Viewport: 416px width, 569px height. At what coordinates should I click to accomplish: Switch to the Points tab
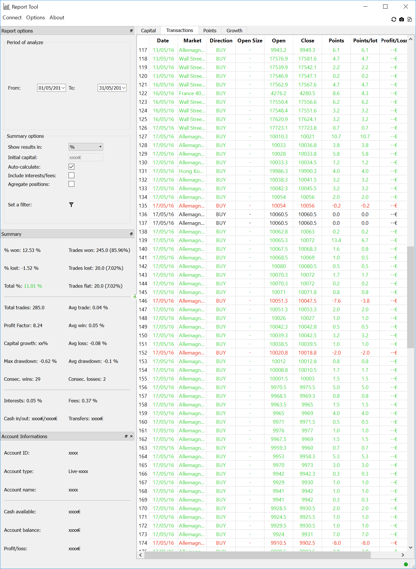click(x=210, y=31)
